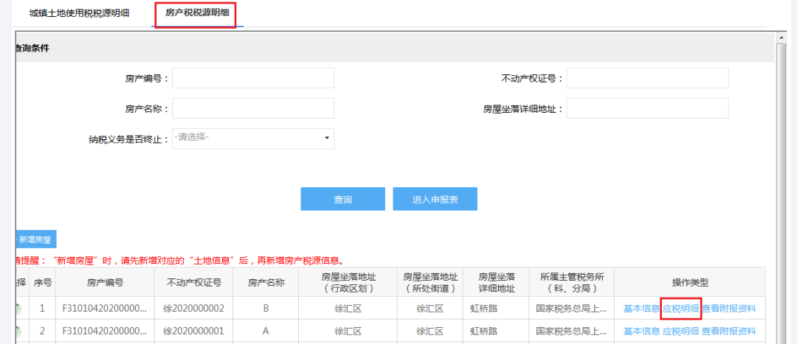Click the 进入申报表 button
The width and height of the screenshot is (797, 344).
click(435, 200)
